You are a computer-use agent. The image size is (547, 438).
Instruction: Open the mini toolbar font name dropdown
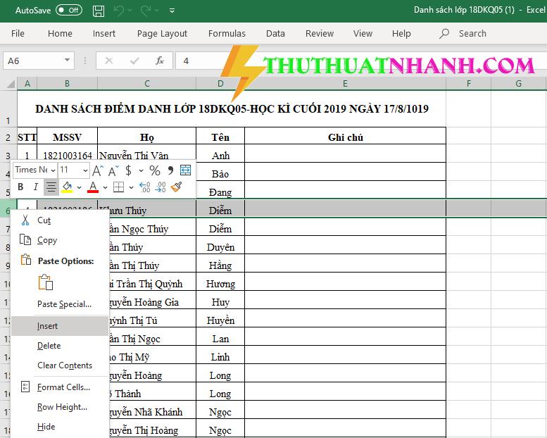[x=53, y=170]
